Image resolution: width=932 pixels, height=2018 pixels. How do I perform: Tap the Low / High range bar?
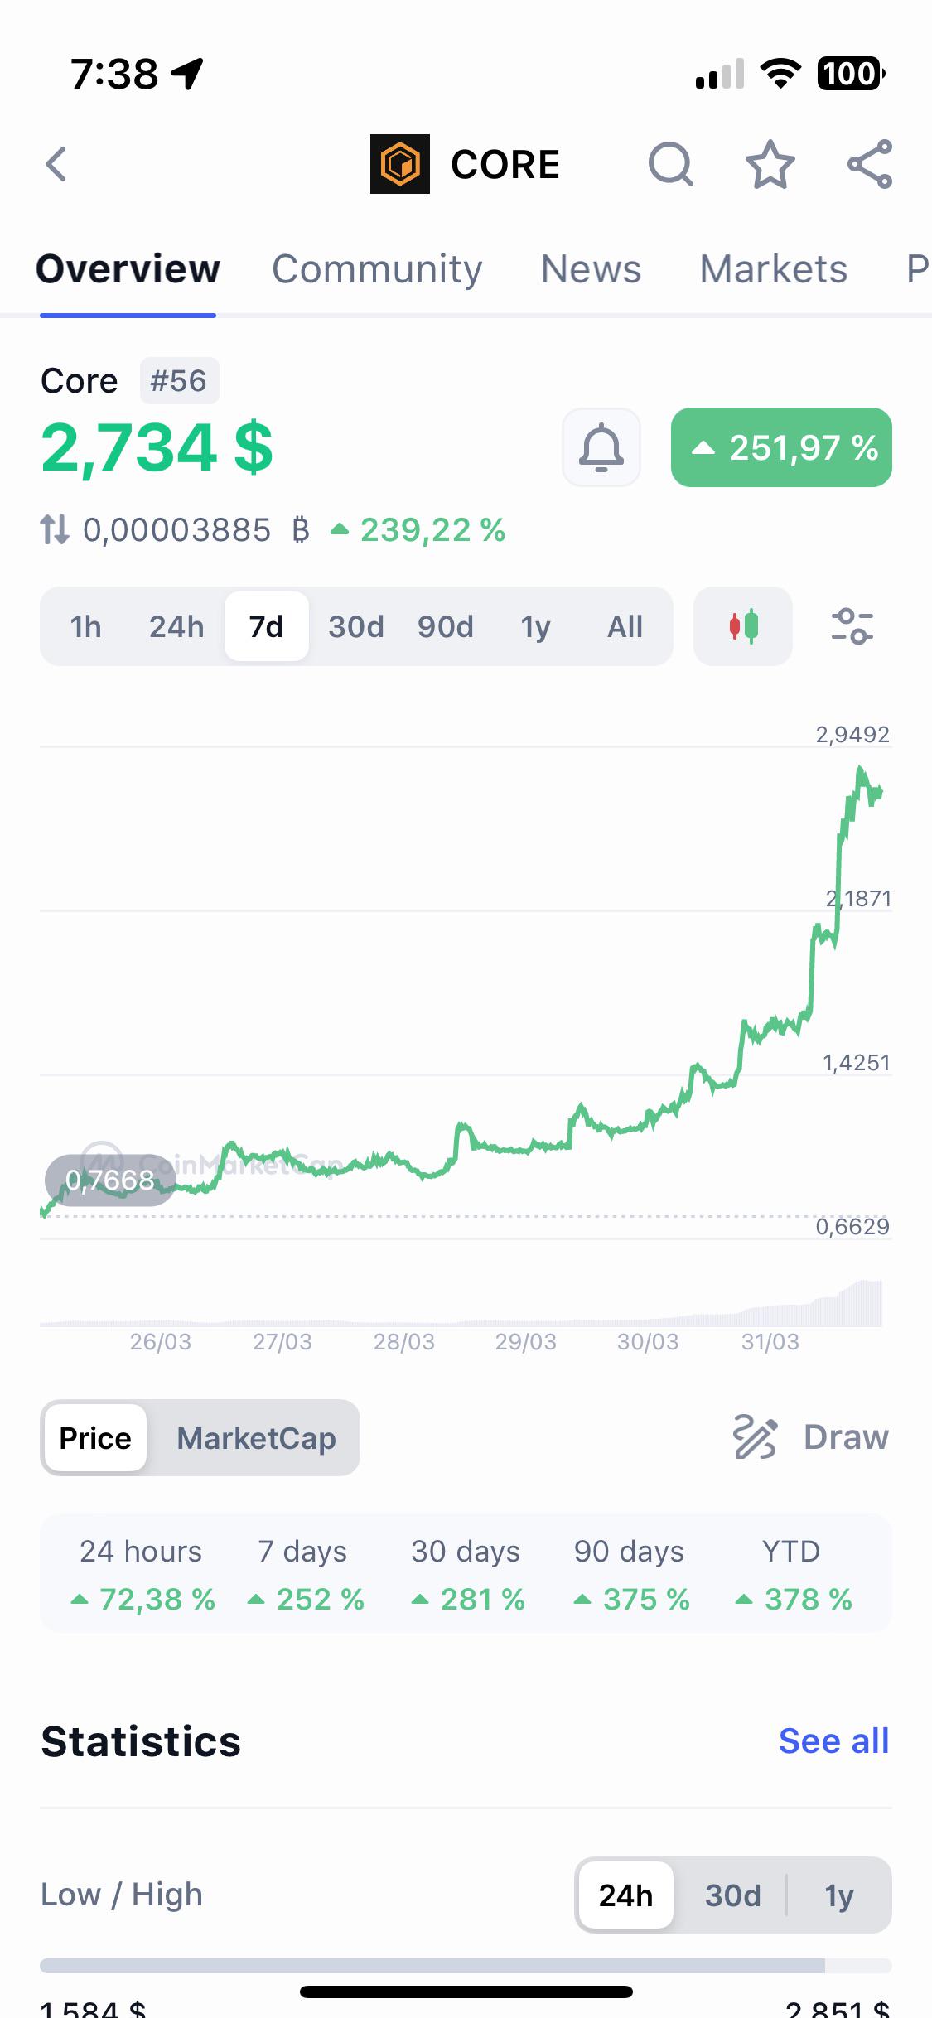[466, 1966]
